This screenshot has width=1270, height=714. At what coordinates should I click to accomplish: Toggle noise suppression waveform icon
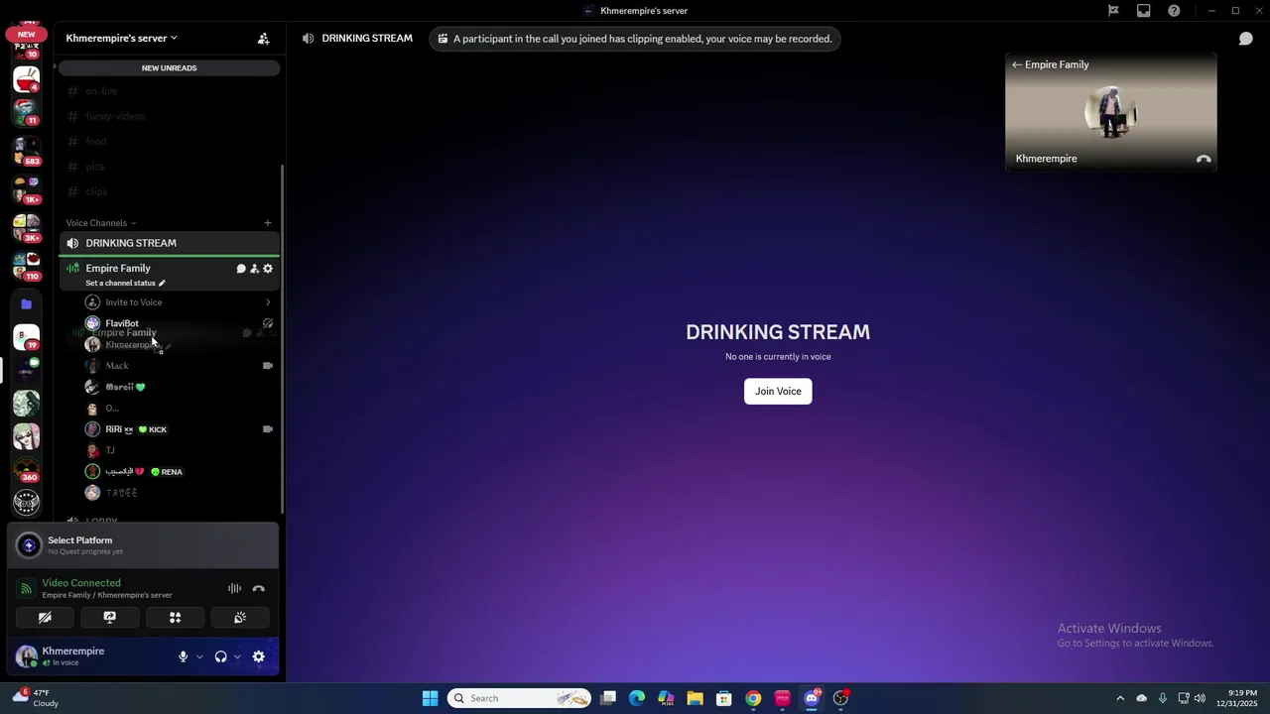[234, 589]
